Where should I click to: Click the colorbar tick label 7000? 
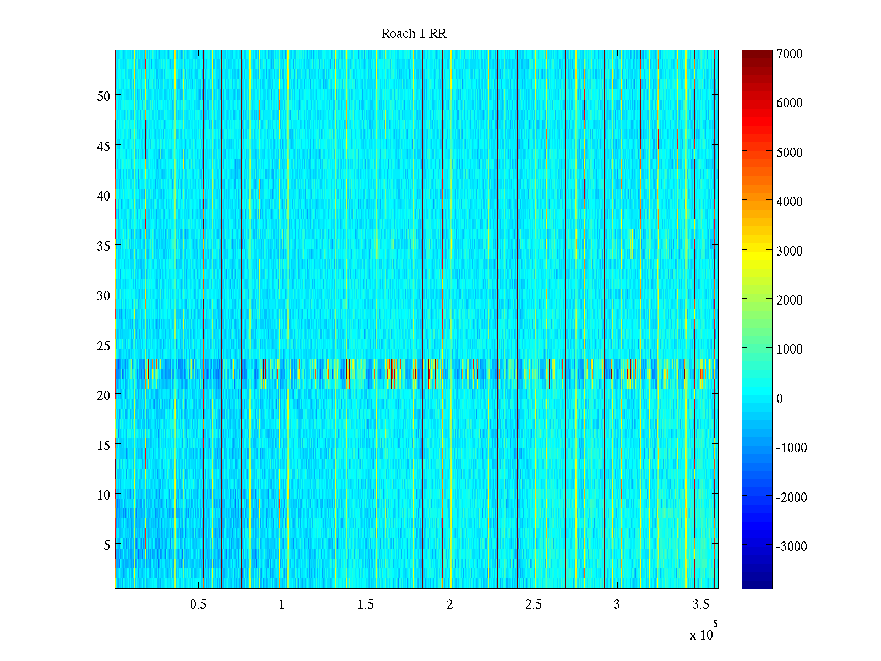click(x=789, y=54)
